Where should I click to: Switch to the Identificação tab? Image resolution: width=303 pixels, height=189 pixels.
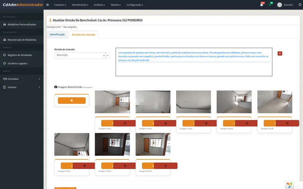pos(57,34)
